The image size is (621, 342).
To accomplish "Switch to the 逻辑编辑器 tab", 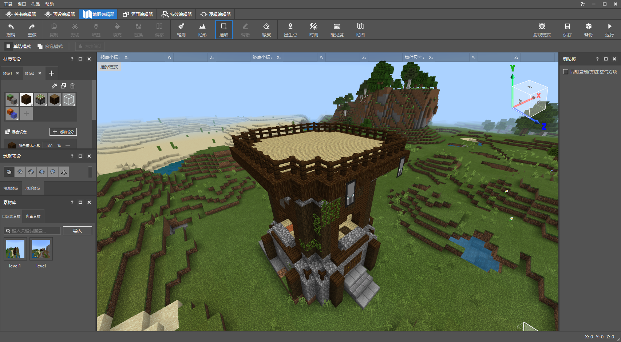I will click(x=215, y=14).
